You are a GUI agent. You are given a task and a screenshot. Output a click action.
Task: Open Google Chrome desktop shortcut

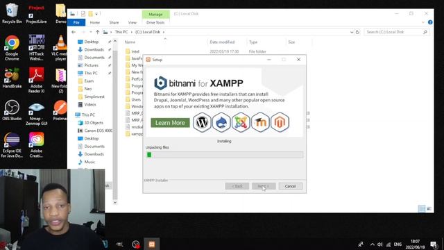click(12, 48)
